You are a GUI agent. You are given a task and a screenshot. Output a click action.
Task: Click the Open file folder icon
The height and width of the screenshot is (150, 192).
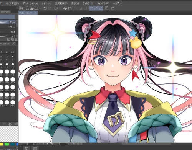32,8
